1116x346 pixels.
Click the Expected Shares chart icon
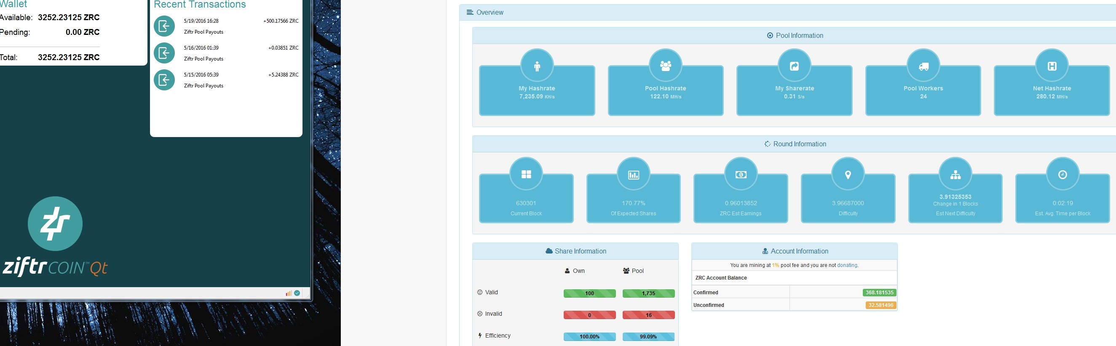tap(633, 174)
